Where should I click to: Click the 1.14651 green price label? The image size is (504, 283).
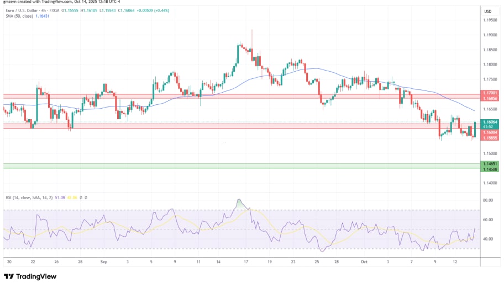(x=489, y=164)
